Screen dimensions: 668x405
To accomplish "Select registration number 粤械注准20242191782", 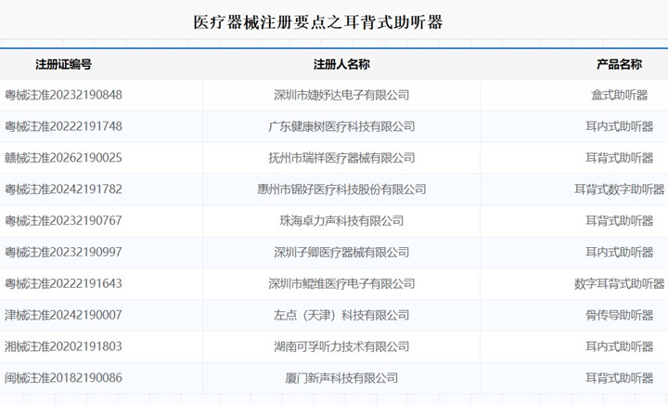I will [x=63, y=189].
